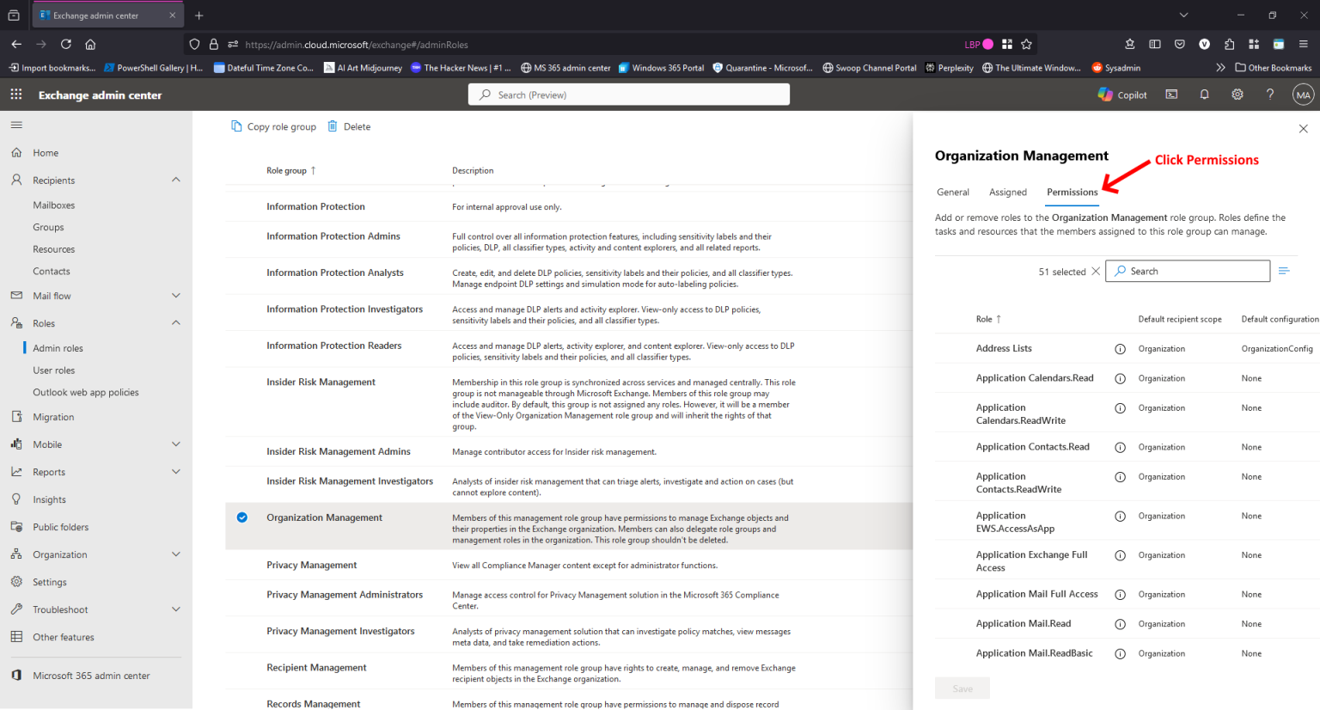Screen dimensions: 1320x710
Task: Click the browser address bar
Action: coord(597,44)
